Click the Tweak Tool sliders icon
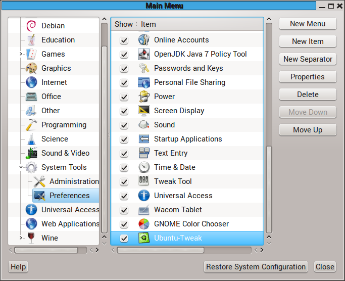Image resolution: width=345 pixels, height=281 pixels. tap(144, 181)
